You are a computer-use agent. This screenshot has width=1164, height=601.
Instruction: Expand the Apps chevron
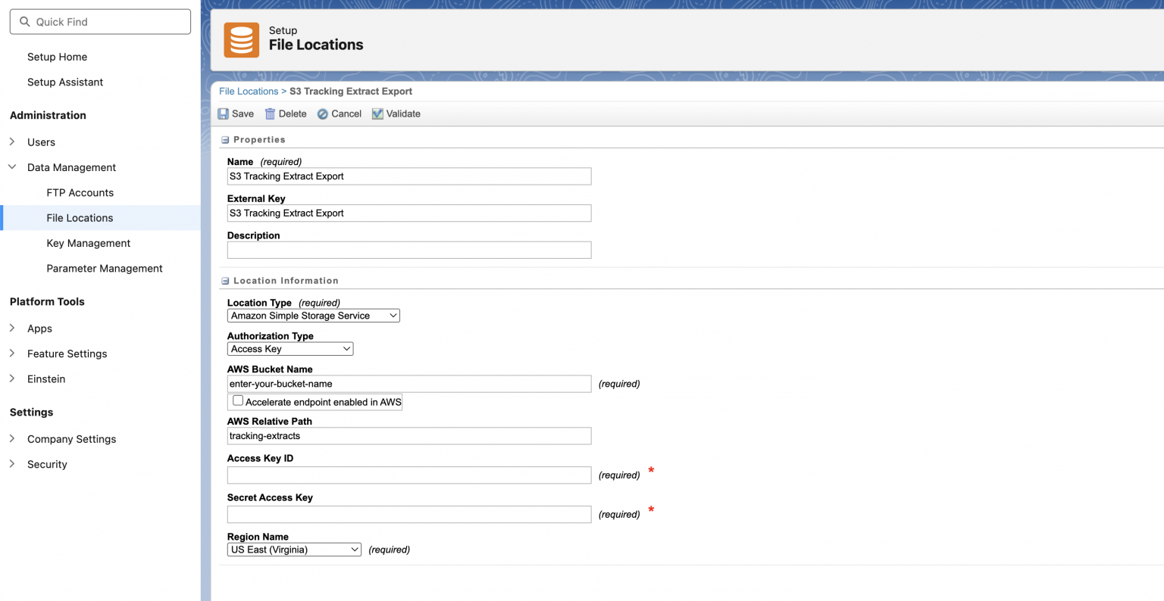click(x=12, y=328)
